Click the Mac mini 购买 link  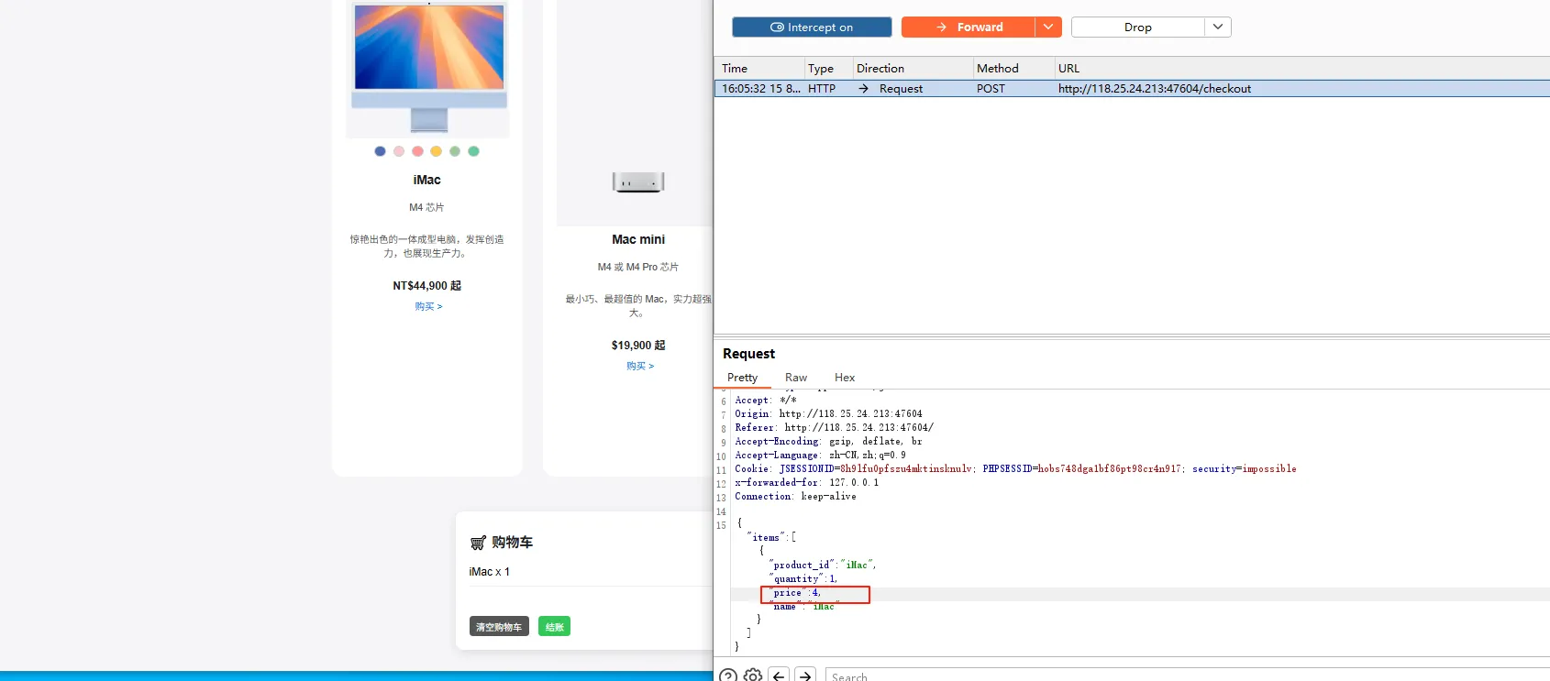point(640,366)
